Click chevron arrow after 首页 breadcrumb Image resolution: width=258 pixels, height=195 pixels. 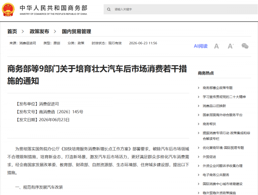pos(23,31)
